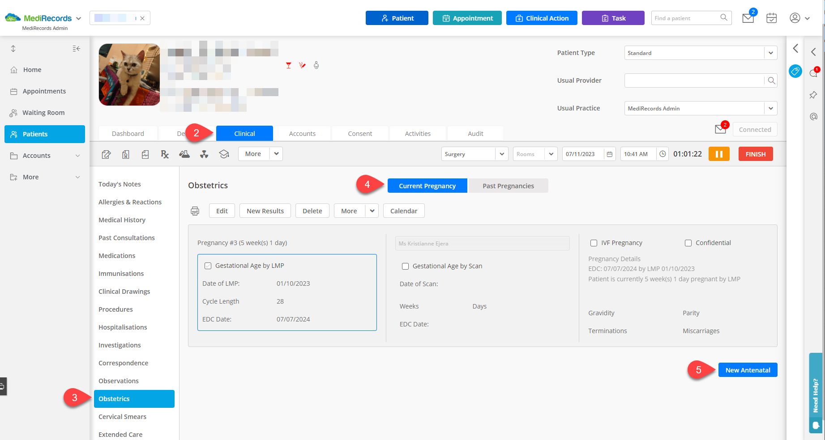Image resolution: width=825 pixels, height=440 pixels.
Task: Switch to Past Pregnancies tab
Action: click(508, 186)
